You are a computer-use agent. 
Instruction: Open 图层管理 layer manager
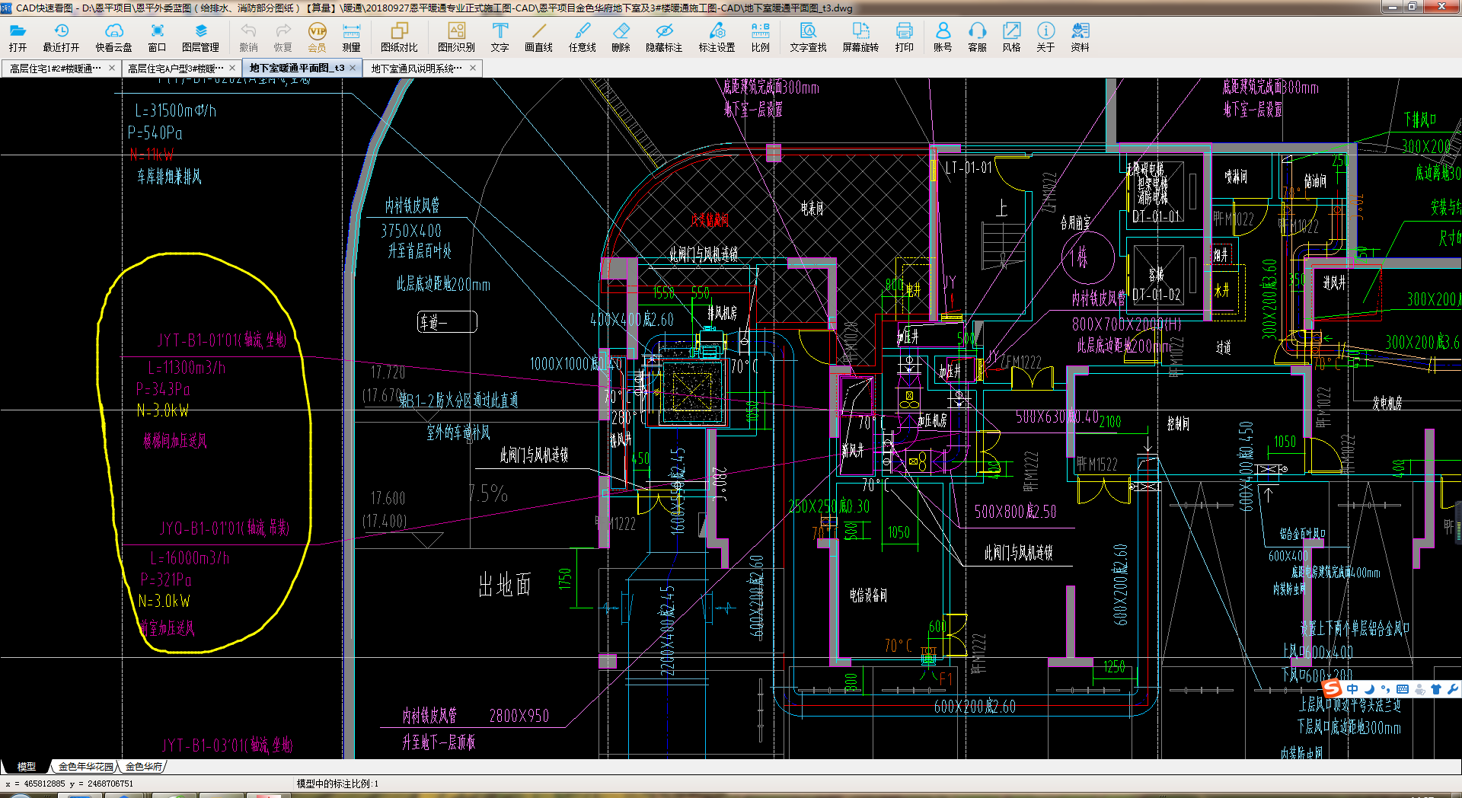200,37
